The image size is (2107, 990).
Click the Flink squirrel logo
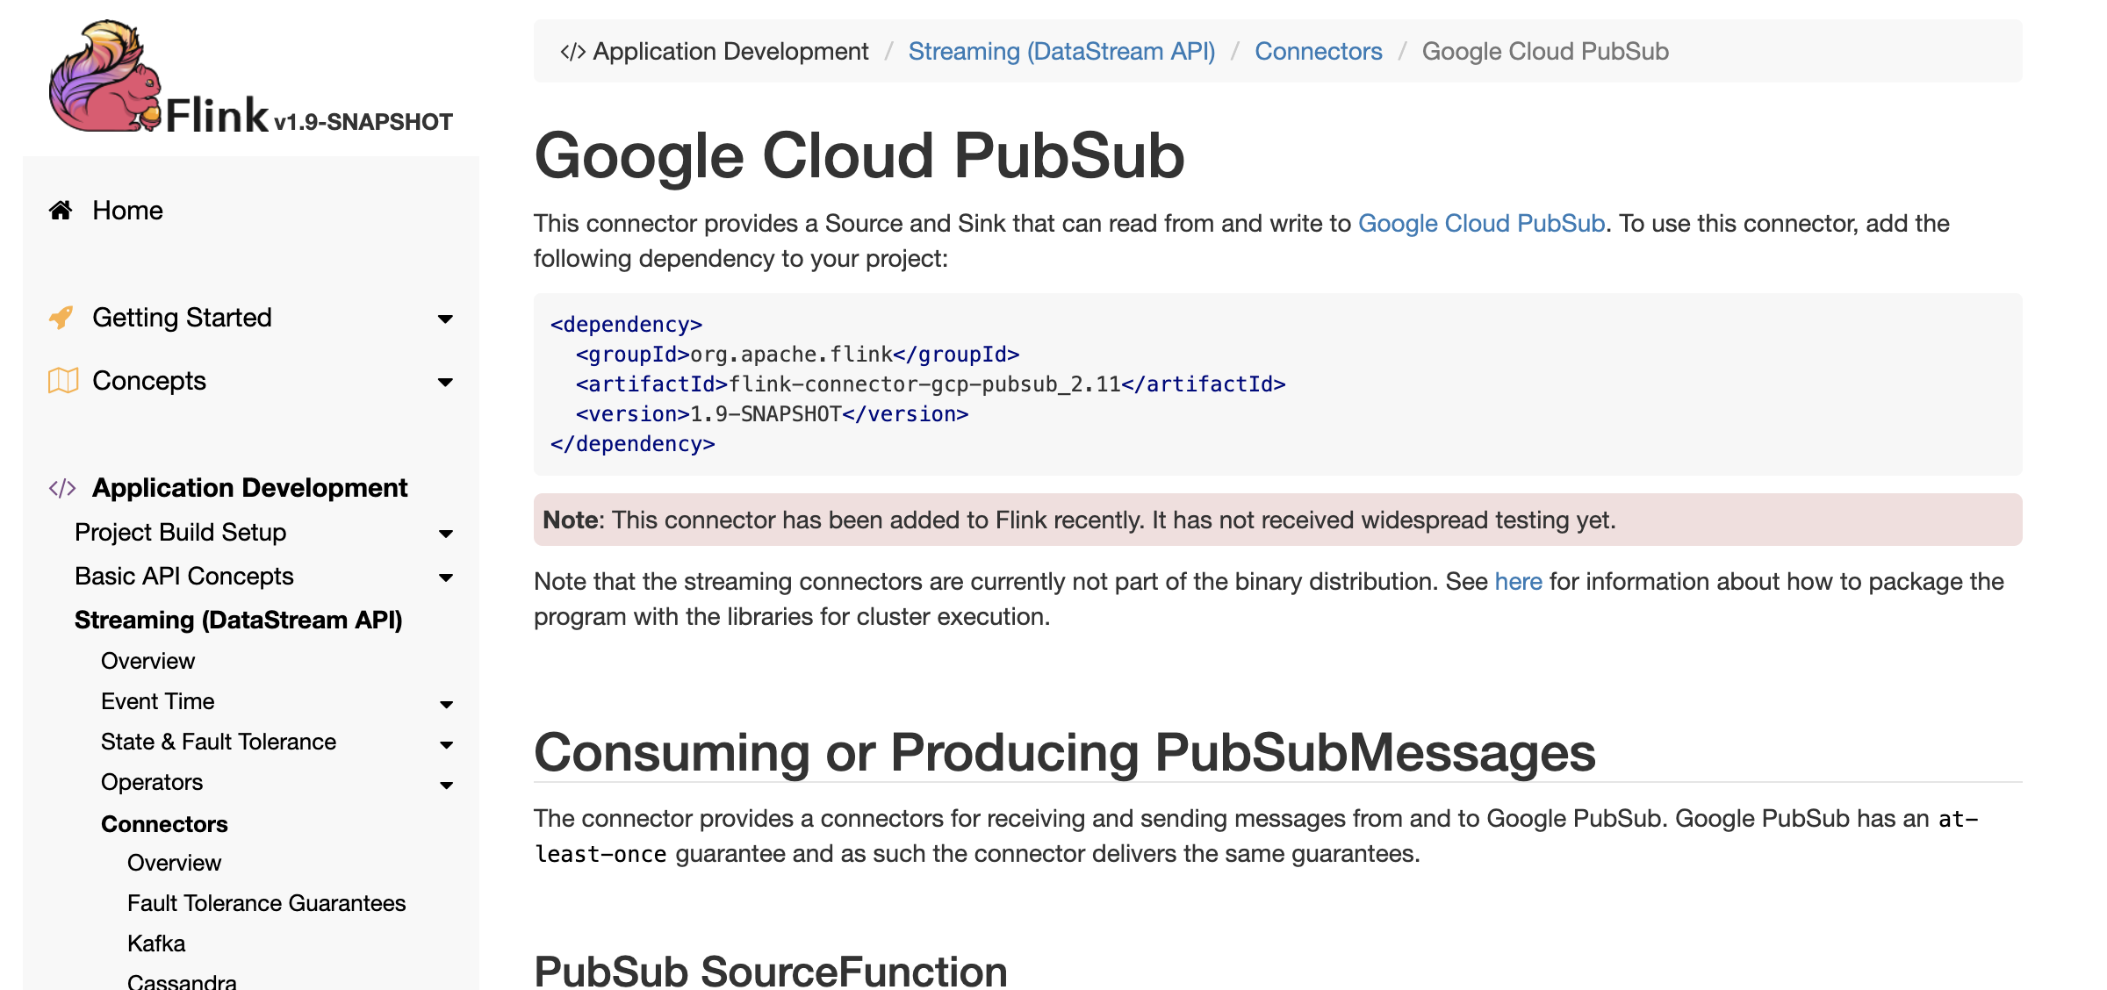pos(105,79)
